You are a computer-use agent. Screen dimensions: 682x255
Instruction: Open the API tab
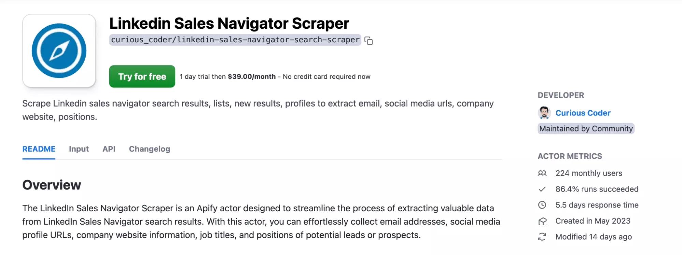[x=109, y=149]
